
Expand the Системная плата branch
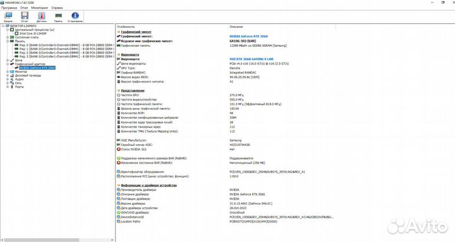(8, 37)
